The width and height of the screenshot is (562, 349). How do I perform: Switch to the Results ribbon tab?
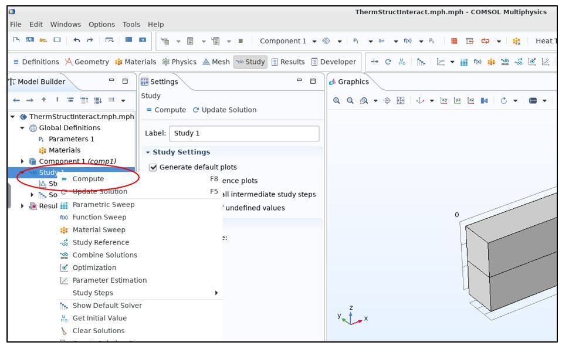[x=288, y=62]
